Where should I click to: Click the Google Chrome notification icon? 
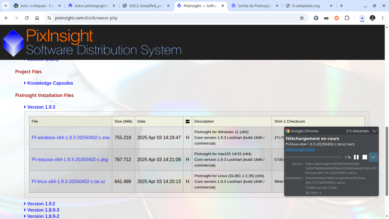(x=288, y=131)
